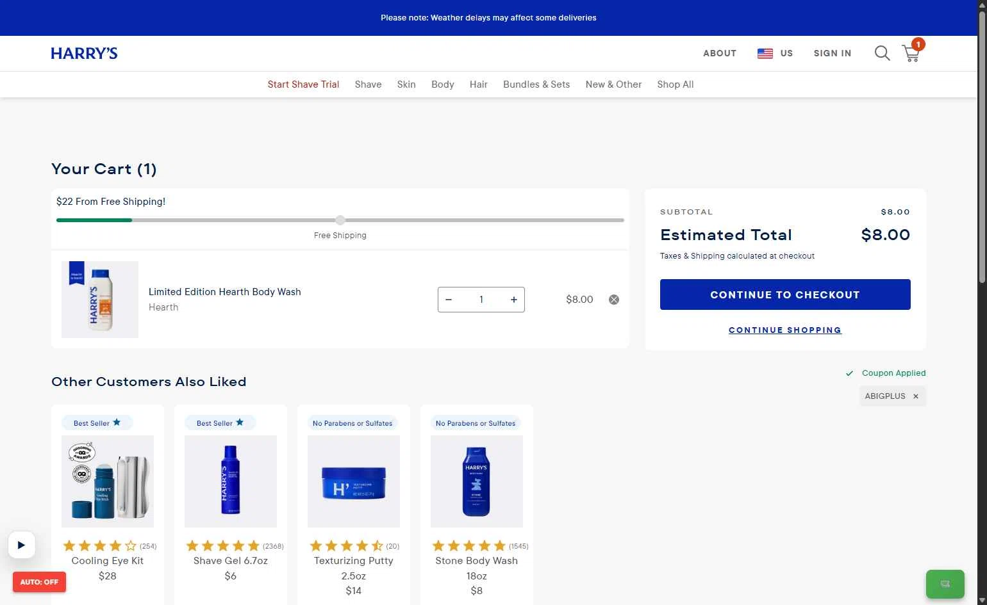Click the quantity input field
The image size is (987, 605).
pos(481,300)
